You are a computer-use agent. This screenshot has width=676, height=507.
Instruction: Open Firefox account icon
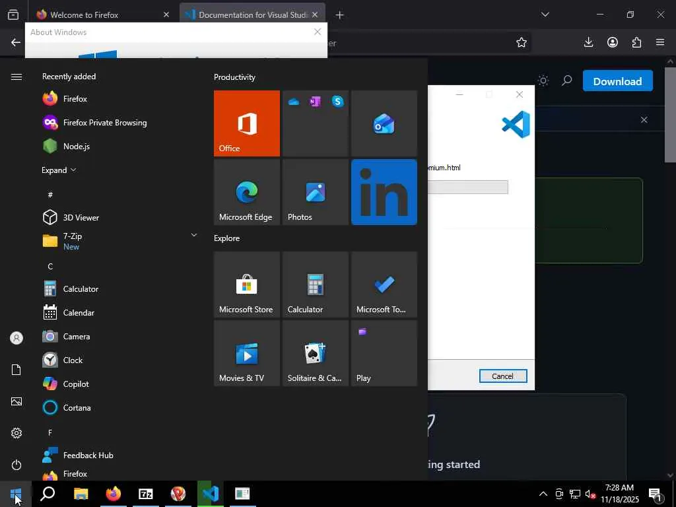pos(612,42)
